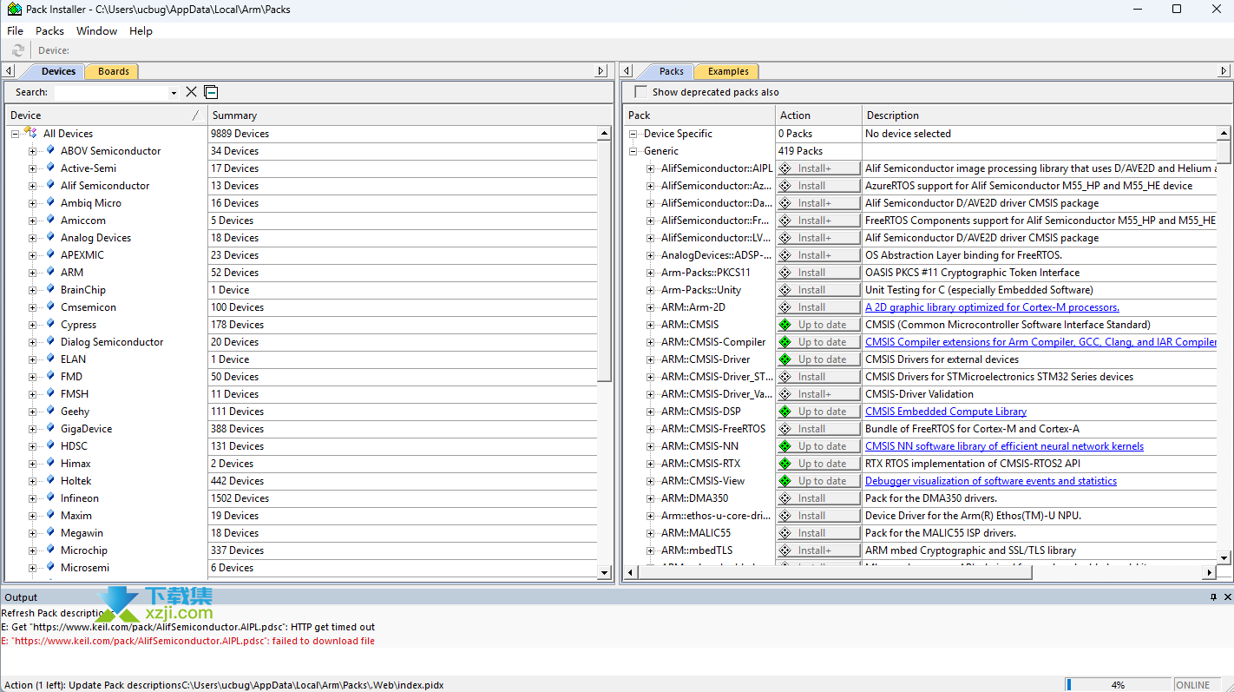The height and width of the screenshot is (692, 1234).
Task: Open the A 2D graphic library link
Action: pos(992,307)
